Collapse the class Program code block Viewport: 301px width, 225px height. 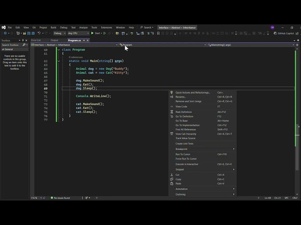(x=58, y=50)
